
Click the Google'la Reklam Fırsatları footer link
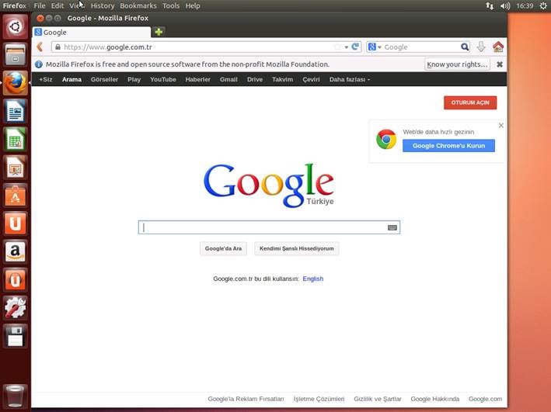click(246, 399)
